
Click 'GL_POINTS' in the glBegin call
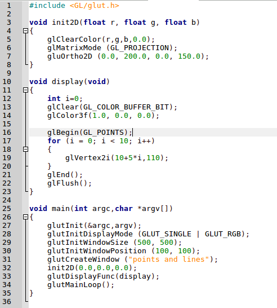pyautogui.click(x=104, y=133)
